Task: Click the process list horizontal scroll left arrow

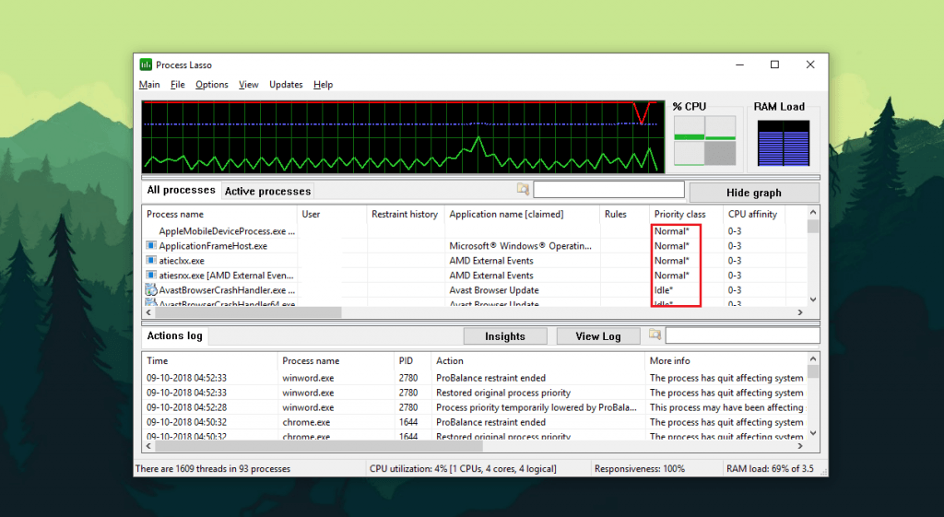Action: point(149,312)
